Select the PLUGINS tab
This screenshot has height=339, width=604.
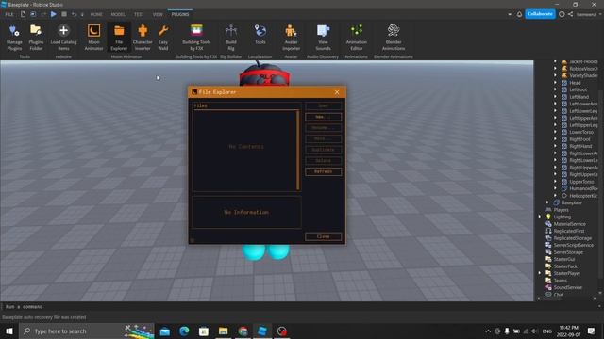(180, 14)
